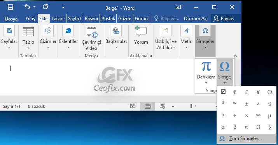The image size is (278, 145).
Task: Insert the less-than-or-equal ≤ symbol
Action: pyautogui.click(x=270, y=104)
